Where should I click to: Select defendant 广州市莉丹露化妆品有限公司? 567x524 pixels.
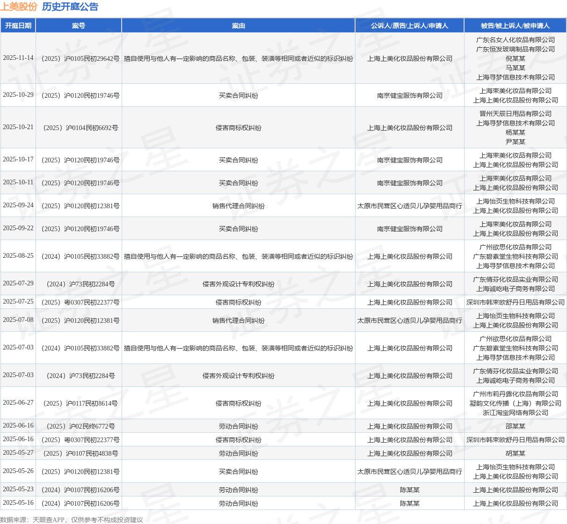[x=516, y=394]
